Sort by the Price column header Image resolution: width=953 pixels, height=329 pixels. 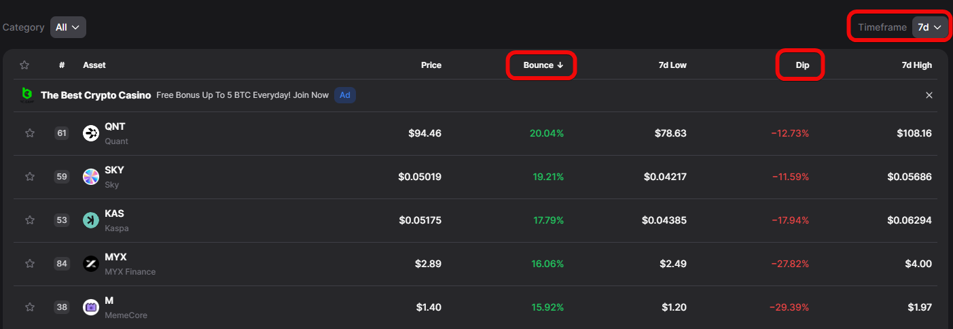431,65
